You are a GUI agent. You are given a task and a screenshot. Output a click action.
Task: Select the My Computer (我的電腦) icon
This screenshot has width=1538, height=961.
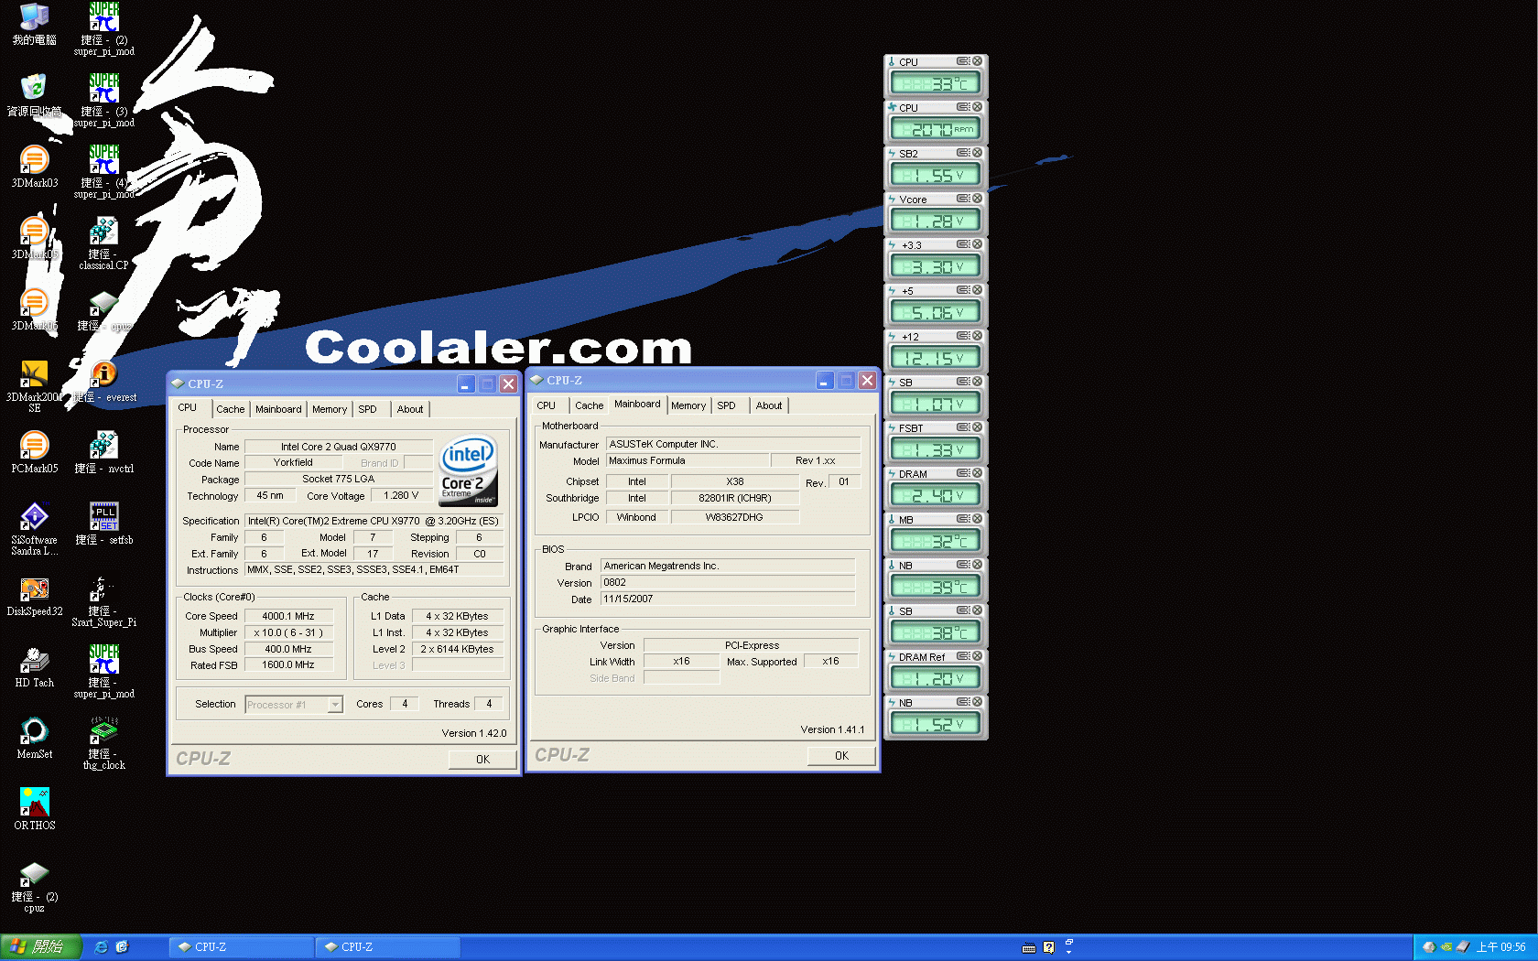click(34, 24)
